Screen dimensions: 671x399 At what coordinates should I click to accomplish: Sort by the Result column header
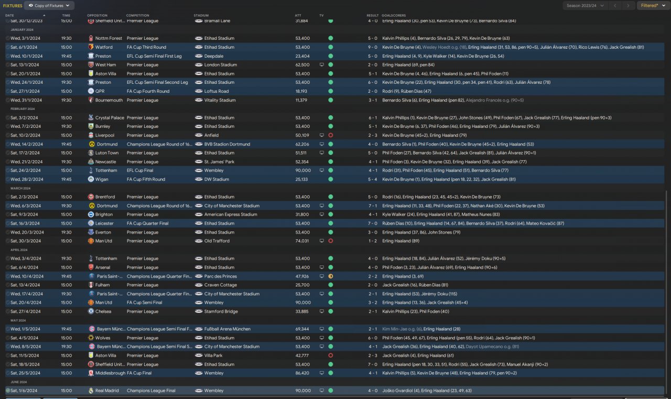click(x=372, y=16)
